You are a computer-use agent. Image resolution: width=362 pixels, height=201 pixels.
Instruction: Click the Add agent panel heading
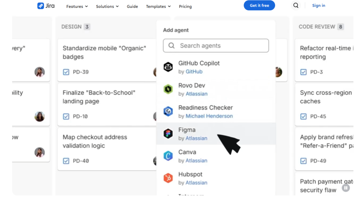tap(176, 30)
